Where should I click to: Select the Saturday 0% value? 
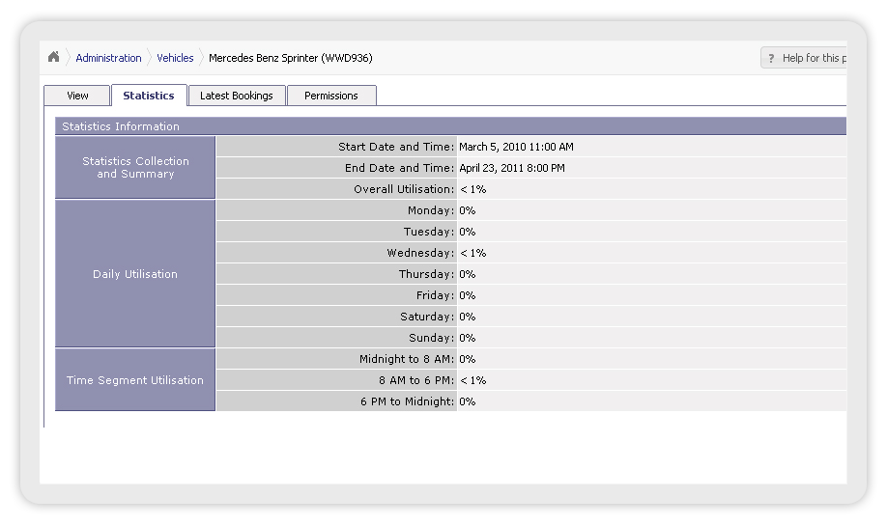coord(468,317)
